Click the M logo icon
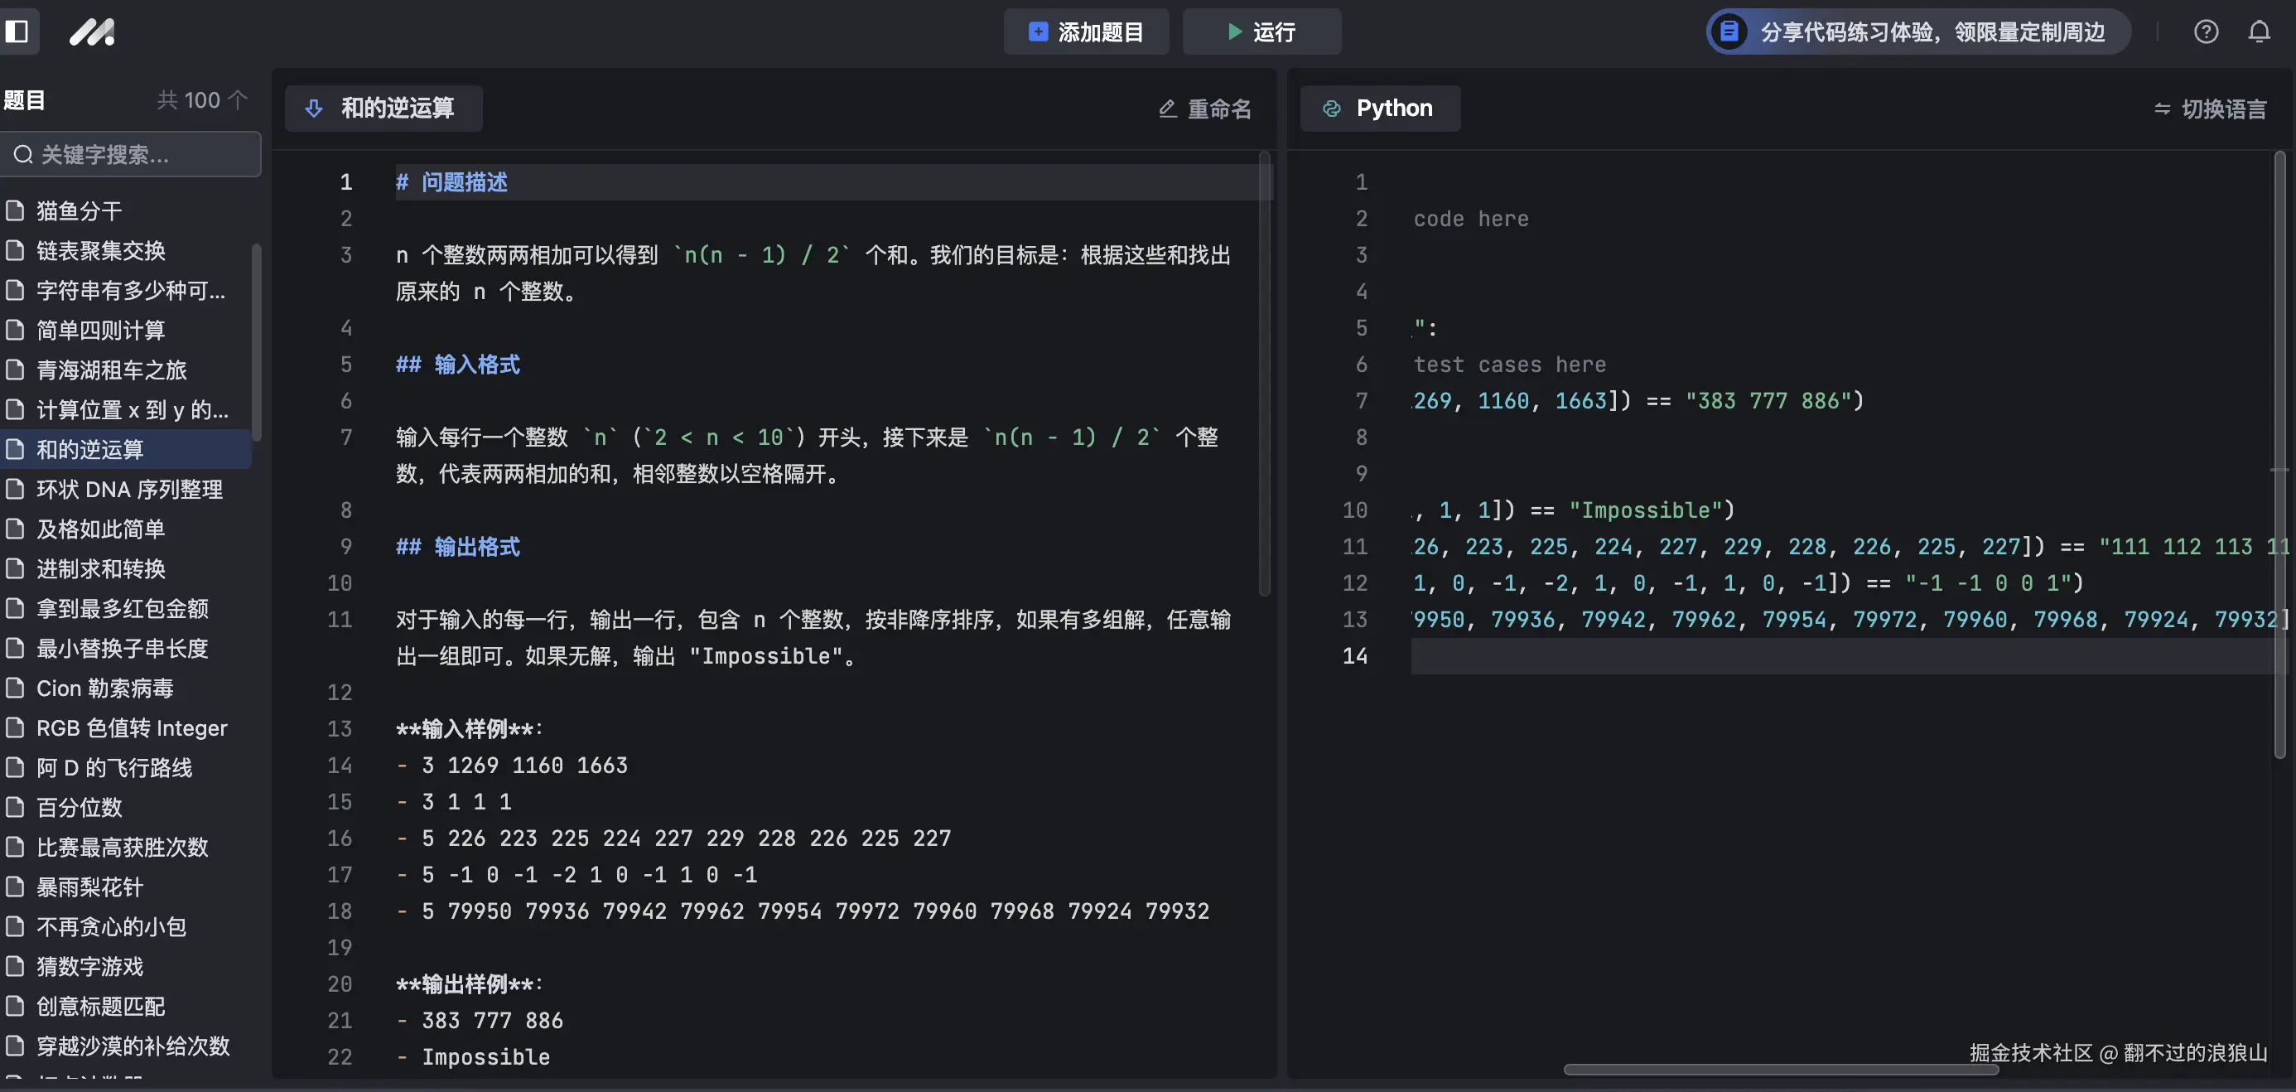Image resolution: width=2296 pixels, height=1092 pixels. tap(92, 31)
